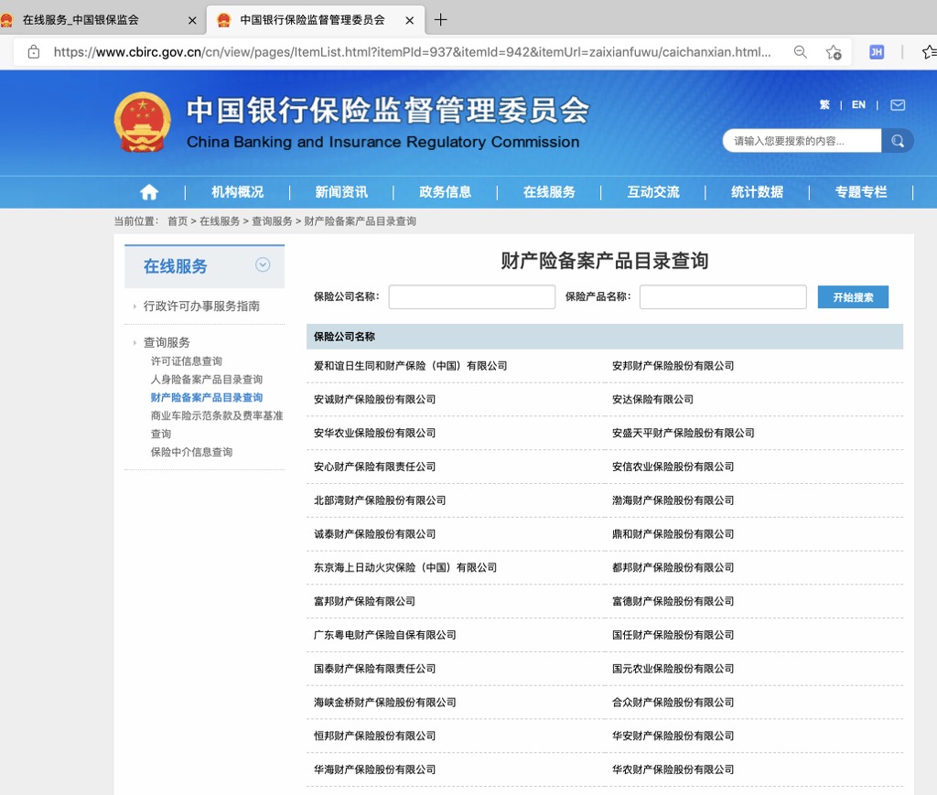Select 北部湾财产保险股份有限公司
The height and width of the screenshot is (795, 937).
(380, 500)
